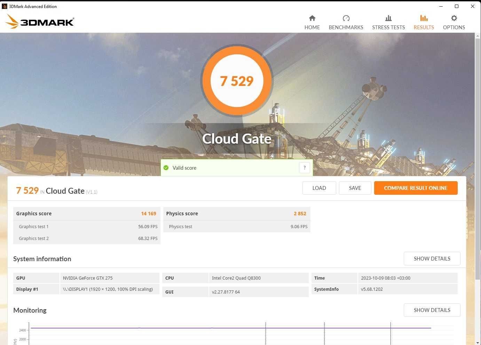This screenshot has height=345, width=481.
Task: Show details for Monitoring
Action: tap(432, 310)
